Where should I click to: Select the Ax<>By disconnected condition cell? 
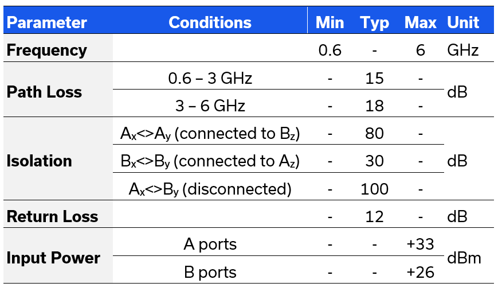pos(210,189)
